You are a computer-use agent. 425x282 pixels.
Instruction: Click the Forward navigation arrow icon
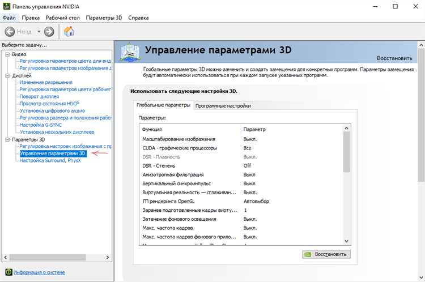pos(49,32)
